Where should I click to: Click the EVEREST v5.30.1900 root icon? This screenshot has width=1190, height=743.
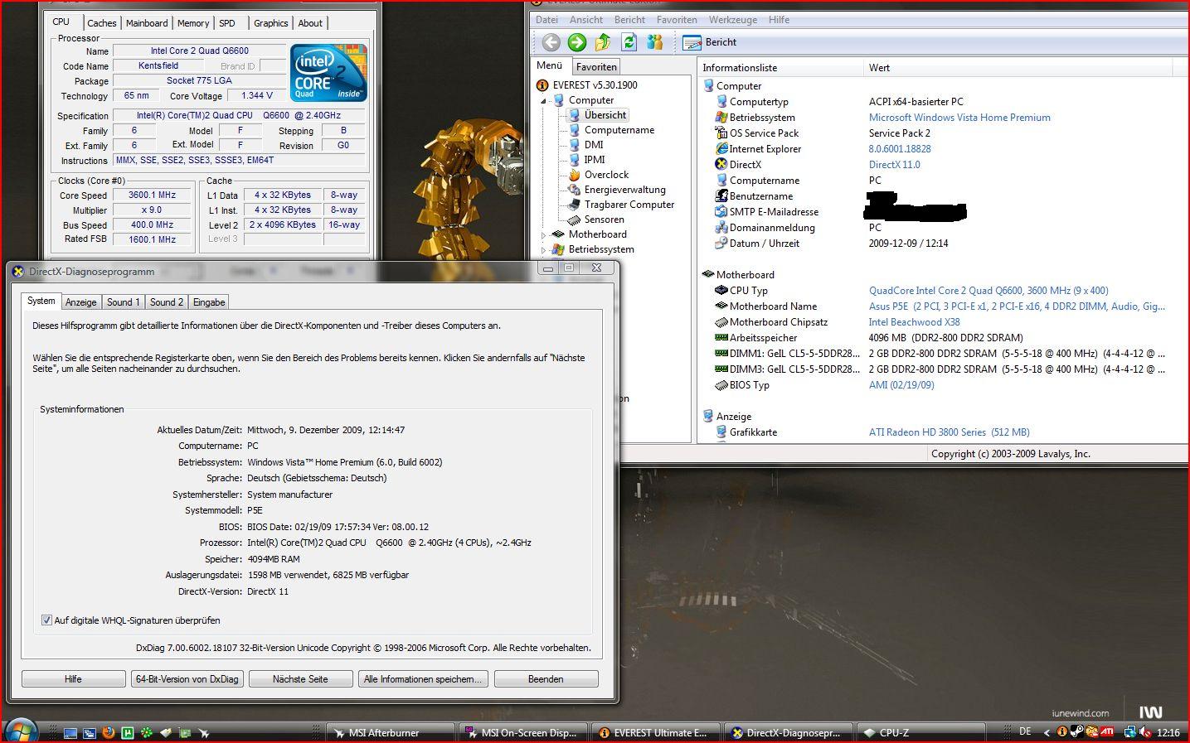543,85
